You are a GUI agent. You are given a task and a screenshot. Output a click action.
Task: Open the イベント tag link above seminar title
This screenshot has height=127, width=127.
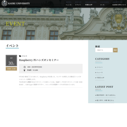(x=24, y=56)
